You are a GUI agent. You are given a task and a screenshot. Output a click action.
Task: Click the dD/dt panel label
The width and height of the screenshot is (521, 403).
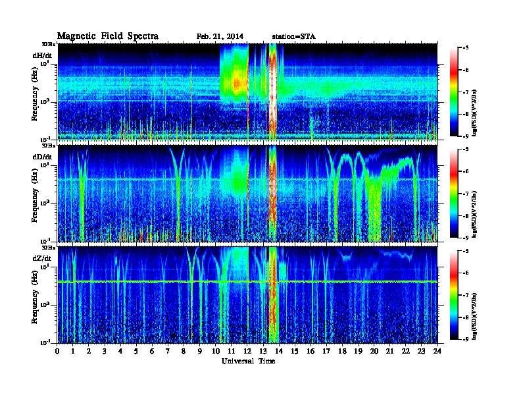(42, 157)
